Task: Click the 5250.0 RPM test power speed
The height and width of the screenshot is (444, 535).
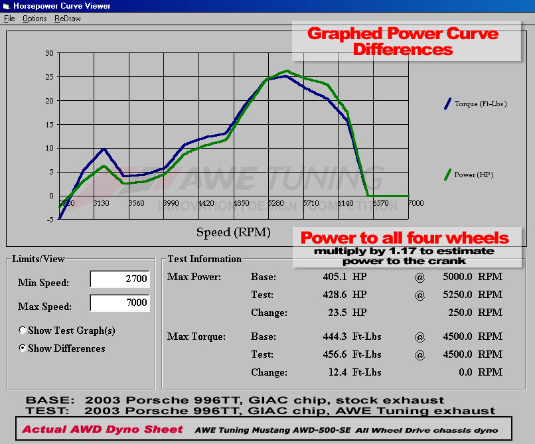Action: tap(473, 295)
